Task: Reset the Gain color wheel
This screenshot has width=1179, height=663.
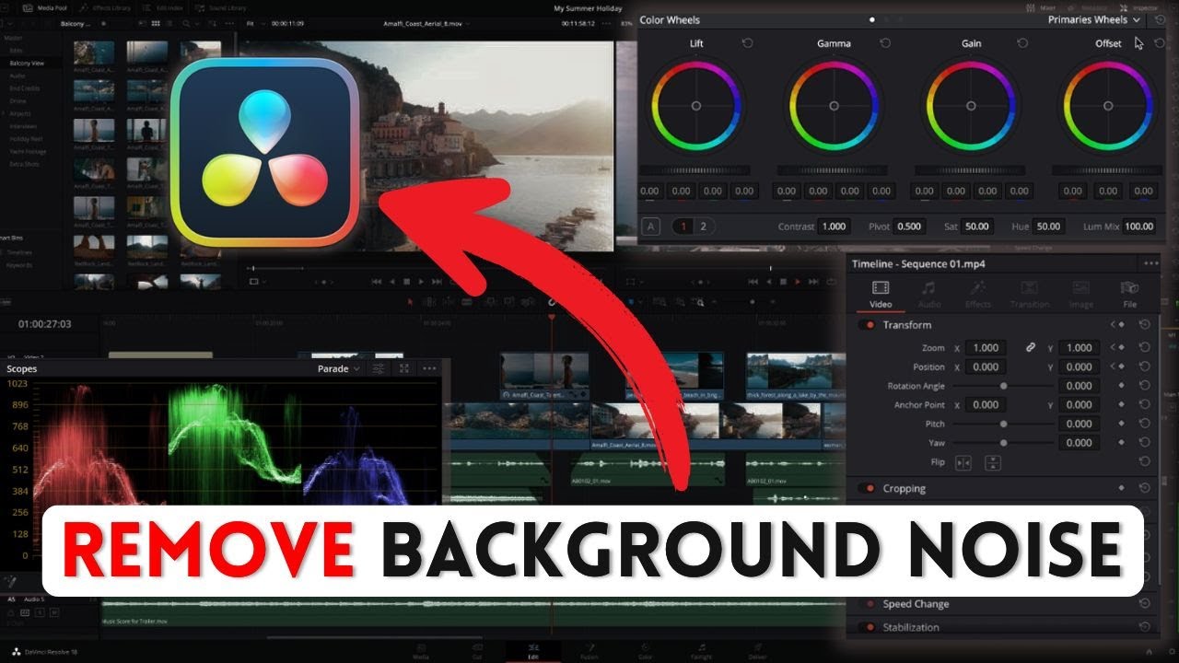Action: (1022, 43)
